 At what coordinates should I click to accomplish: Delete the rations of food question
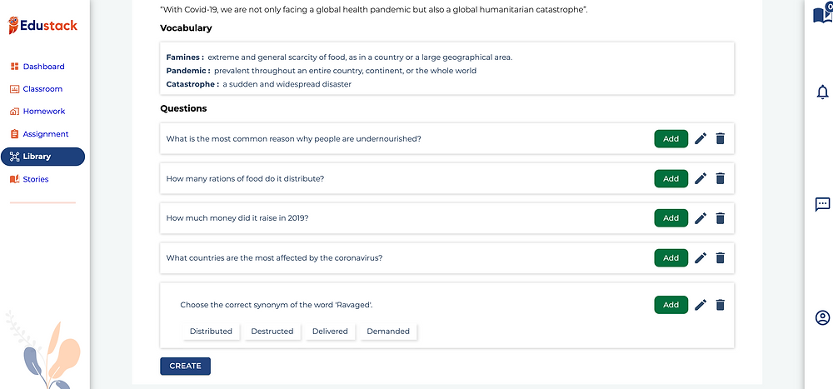tap(720, 178)
